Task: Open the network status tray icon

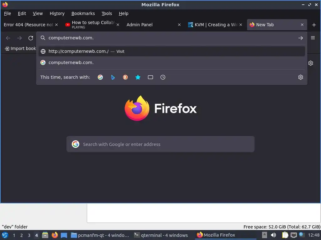Action: coord(293,235)
